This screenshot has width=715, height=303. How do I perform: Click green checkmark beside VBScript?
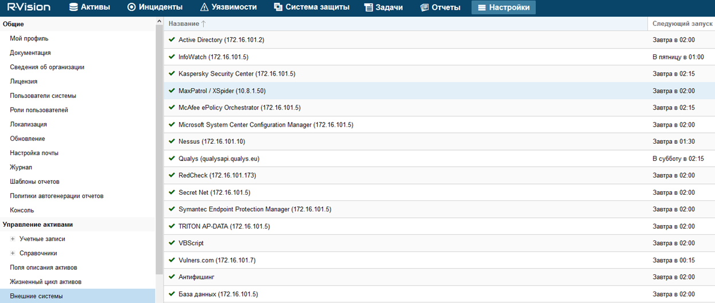tap(172, 243)
